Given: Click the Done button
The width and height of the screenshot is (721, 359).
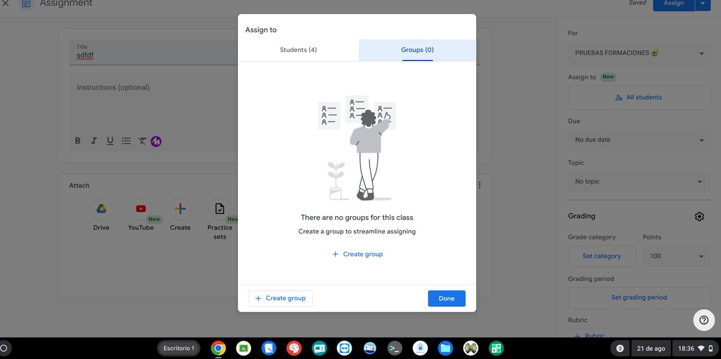Looking at the screenshot, I should (x=446, y=298).
